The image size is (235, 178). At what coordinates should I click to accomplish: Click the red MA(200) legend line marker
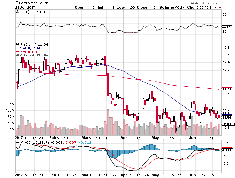point(18,51)
